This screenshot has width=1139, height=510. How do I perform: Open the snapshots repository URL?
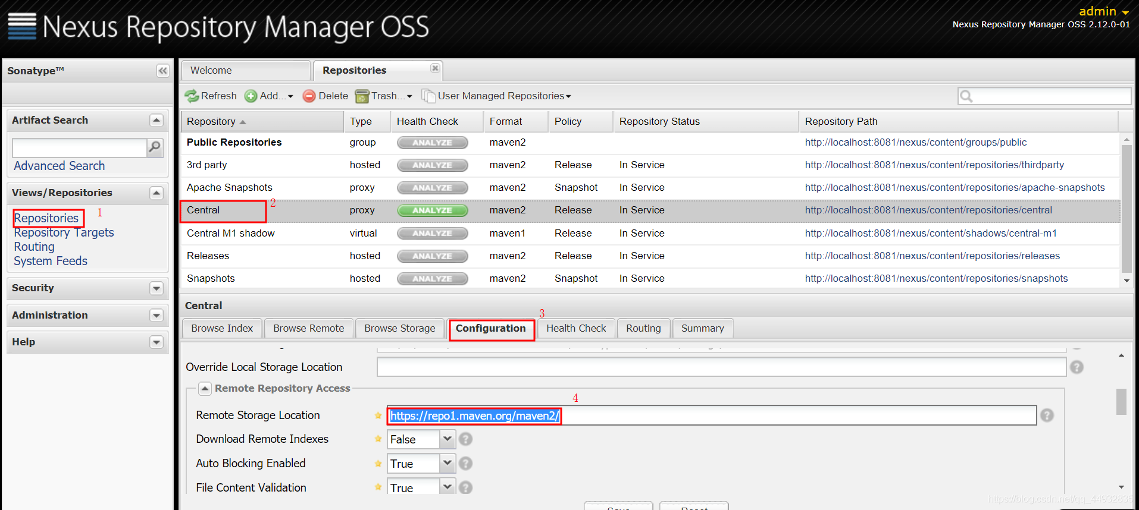[936, 279]
